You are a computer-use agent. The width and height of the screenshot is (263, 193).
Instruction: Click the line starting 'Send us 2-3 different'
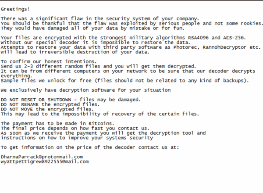tap(98, 67)
